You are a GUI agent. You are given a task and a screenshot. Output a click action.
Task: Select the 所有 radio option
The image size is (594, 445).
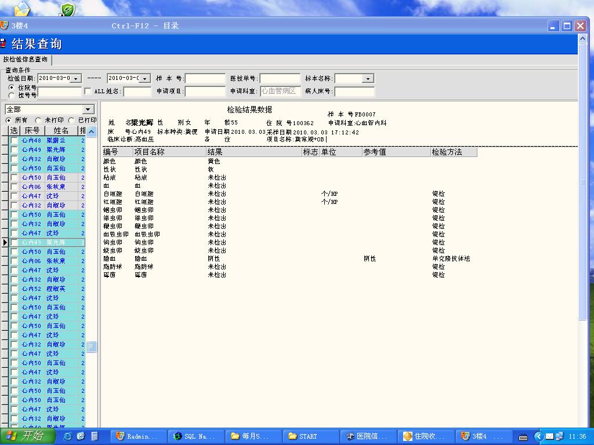point(8,120)
